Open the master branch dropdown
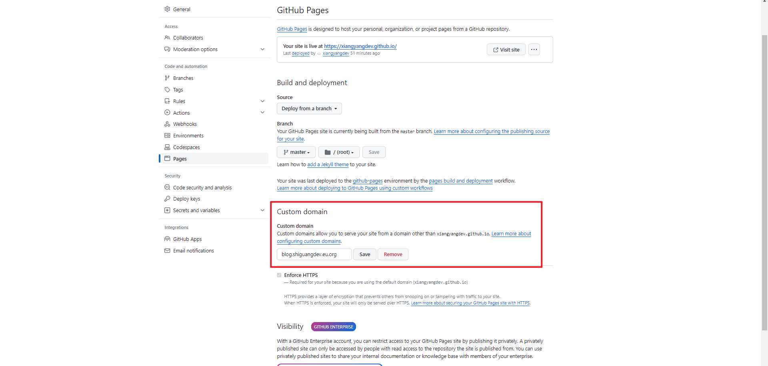The width and height of the screenshot is (768, 366). coord(296,152)
